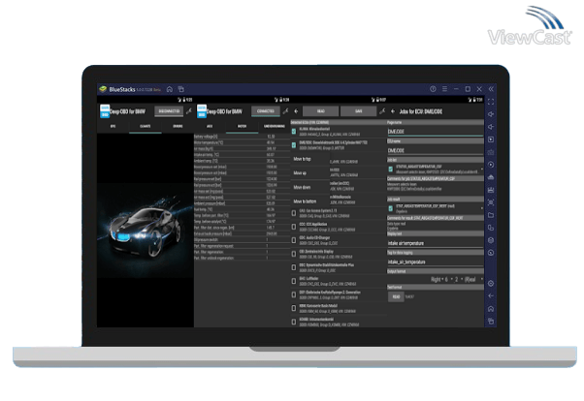Uncheck the DME/DDE Dieselelektronik ECU
Screen dimensions: 584x401
(x=294, y=145)
